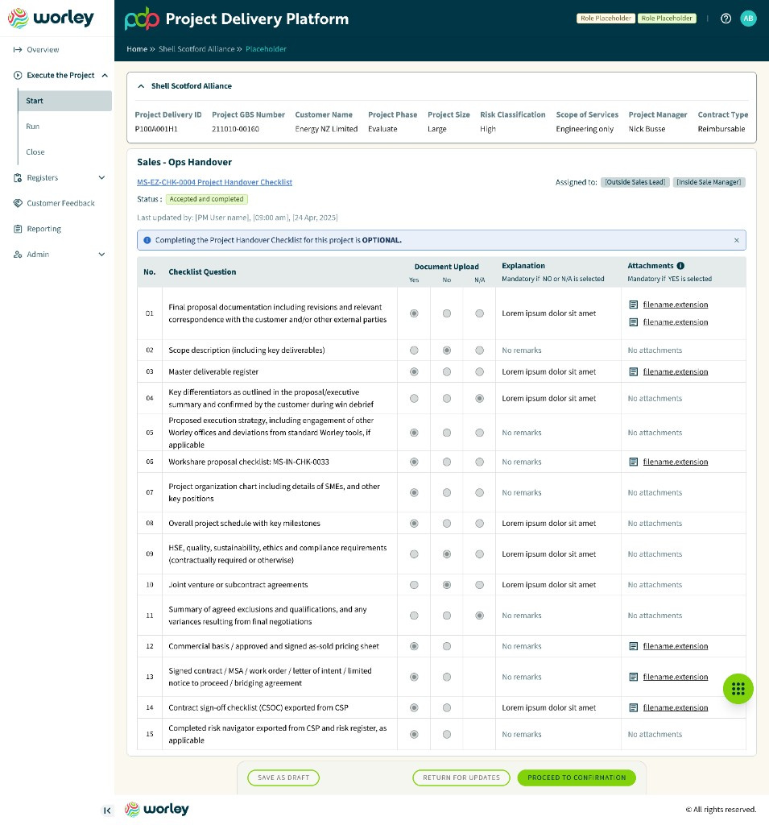
Task: Click the Shell Scotford Alliance breadcrumb
Action: [x=196, y=49]
